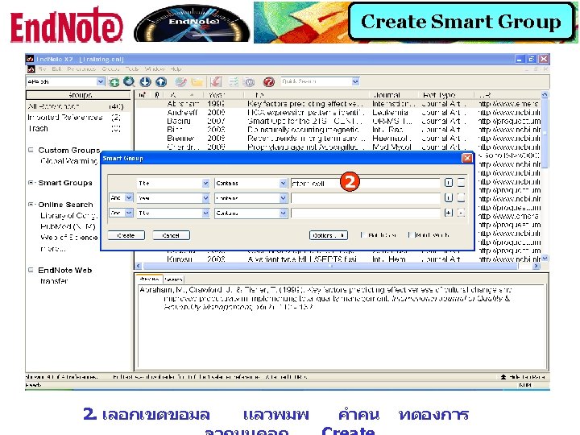The width and height of the screenshot is (580, 435).
Task: Click the Create button in Smart Group dialog
Action: (126, 235)
